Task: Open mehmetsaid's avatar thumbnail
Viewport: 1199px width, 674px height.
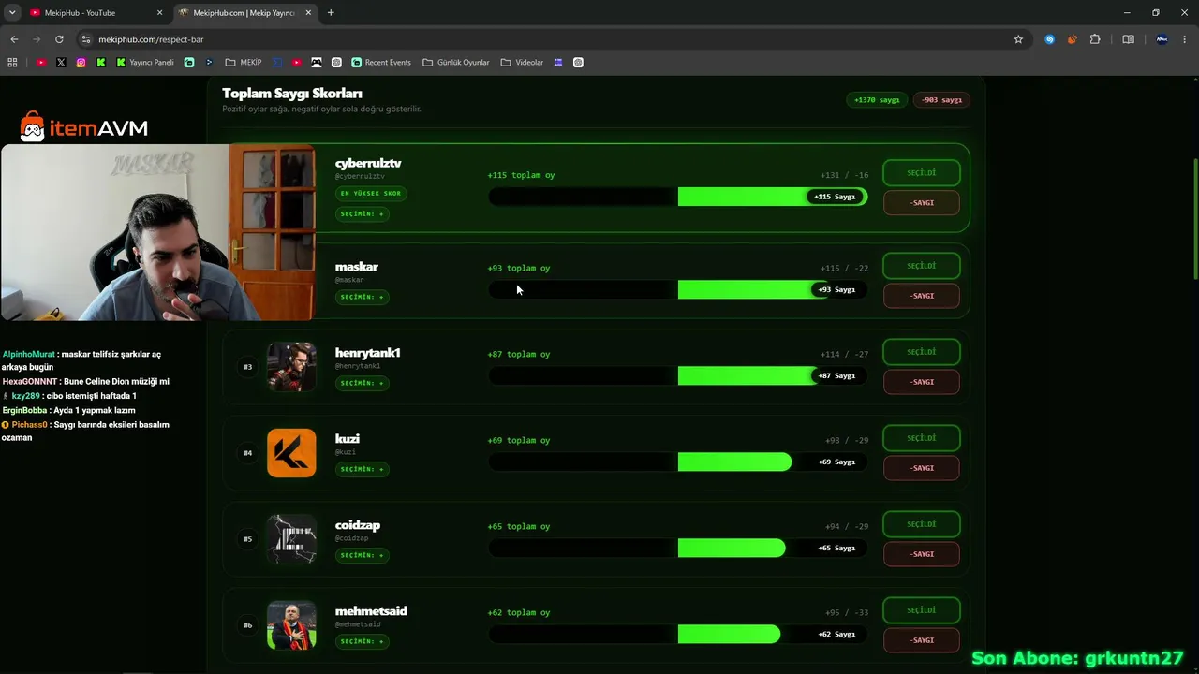Action: [291, 625]
